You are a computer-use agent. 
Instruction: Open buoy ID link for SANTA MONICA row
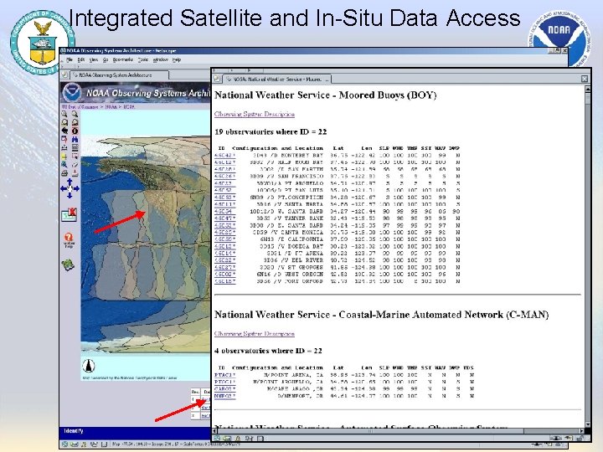tap(225, 233)
